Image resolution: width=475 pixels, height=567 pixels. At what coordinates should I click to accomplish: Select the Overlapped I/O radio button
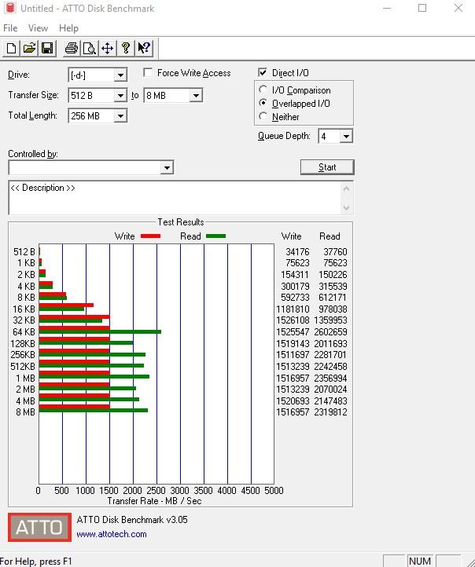coord(263,103)
